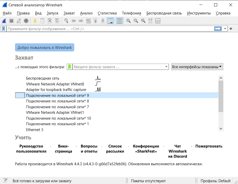Open the Справка menu
Viewport: 238px width, 184px height.
point(223,13)
